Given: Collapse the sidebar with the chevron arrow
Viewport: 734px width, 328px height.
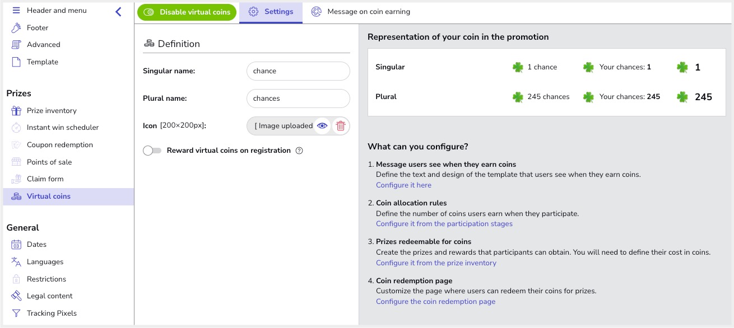Looking at the screenshot, I should 118,12.
